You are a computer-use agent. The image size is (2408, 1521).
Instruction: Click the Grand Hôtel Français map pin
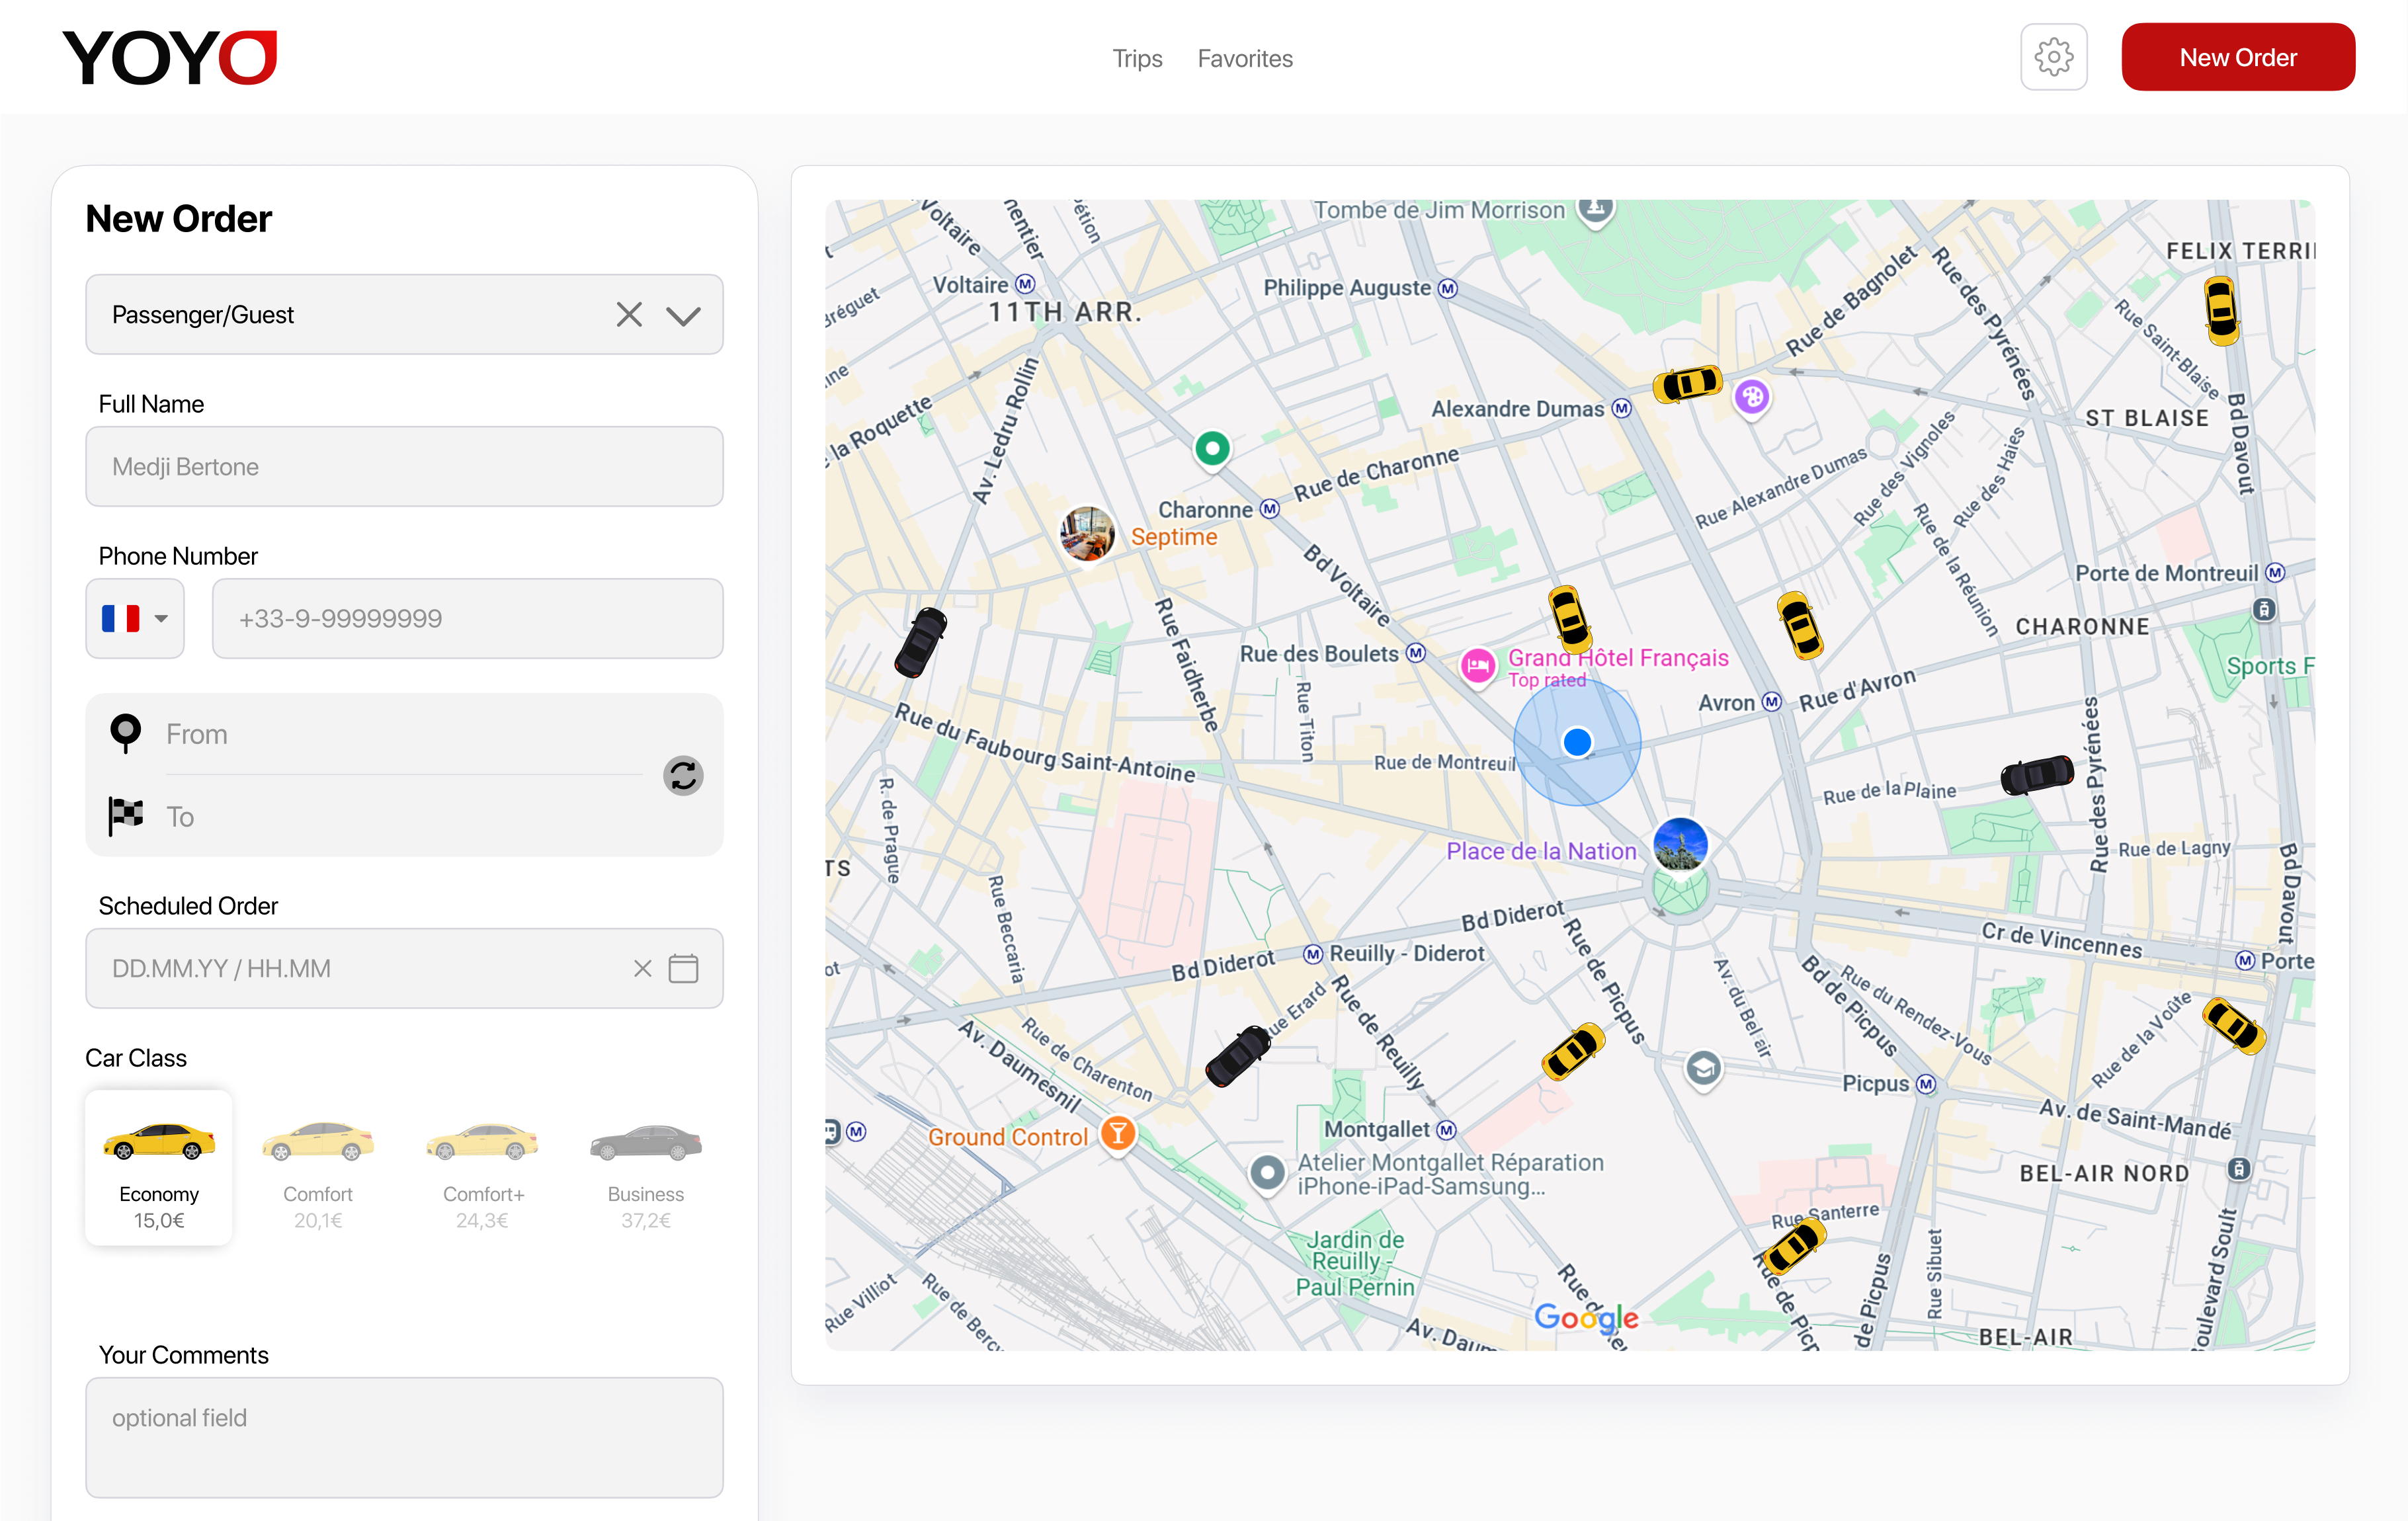pyautogui.click(x=1478, y=665)
